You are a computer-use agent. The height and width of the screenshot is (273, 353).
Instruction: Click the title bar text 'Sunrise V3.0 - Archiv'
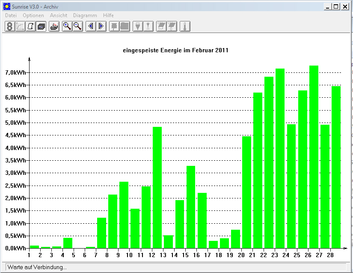[x=35, y=6]
